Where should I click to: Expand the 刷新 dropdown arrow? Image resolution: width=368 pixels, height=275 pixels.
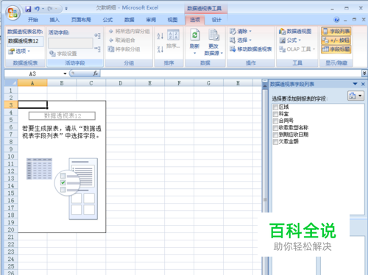tap(195, 53)
